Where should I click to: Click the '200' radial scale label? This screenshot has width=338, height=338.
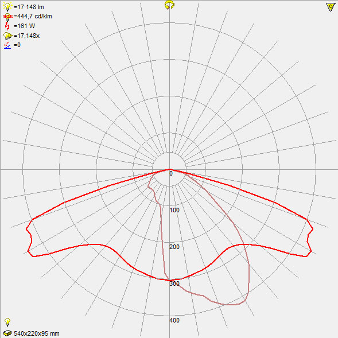coord(174,247)
